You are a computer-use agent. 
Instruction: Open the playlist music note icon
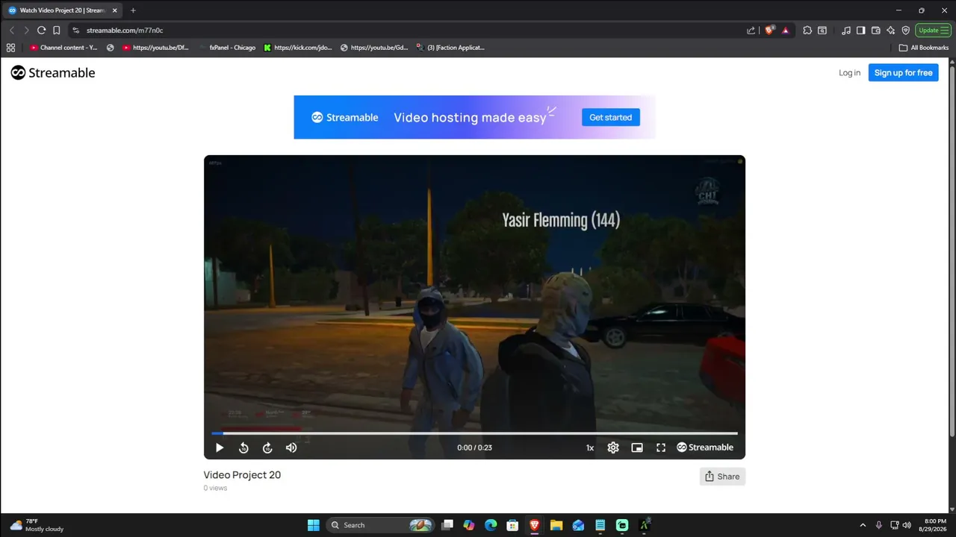(845, 31)
